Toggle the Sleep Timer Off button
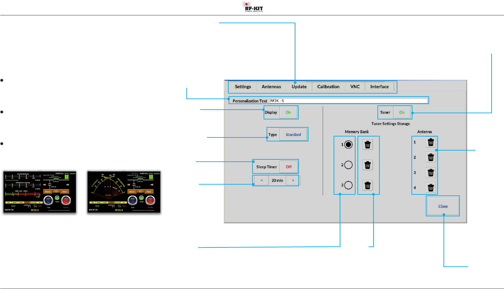The image size is (504, 289). tap(289, 167)
